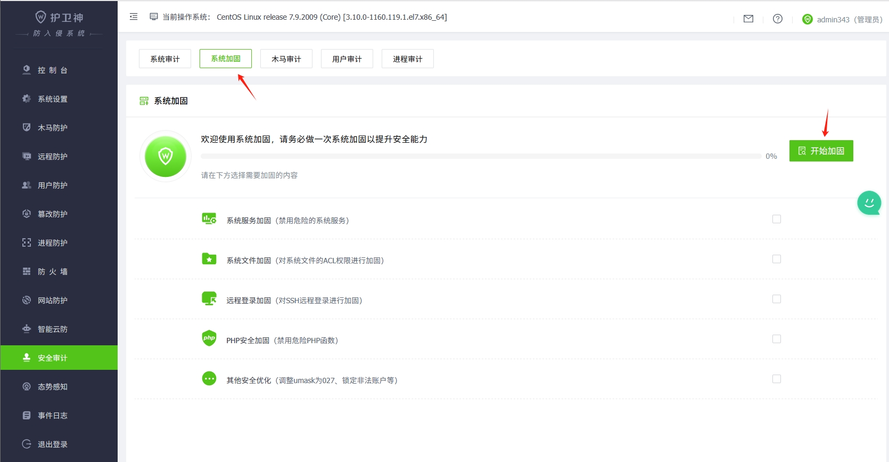Click the monitor icon beside 当前操作系统

coord(154,17)
